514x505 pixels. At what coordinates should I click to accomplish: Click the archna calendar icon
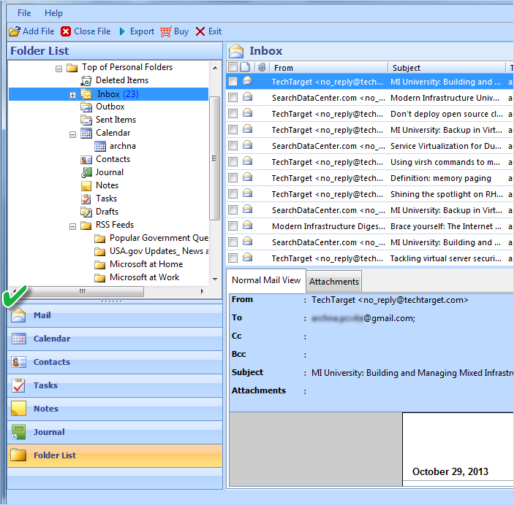pyautogui.click(x=100, y=146)
